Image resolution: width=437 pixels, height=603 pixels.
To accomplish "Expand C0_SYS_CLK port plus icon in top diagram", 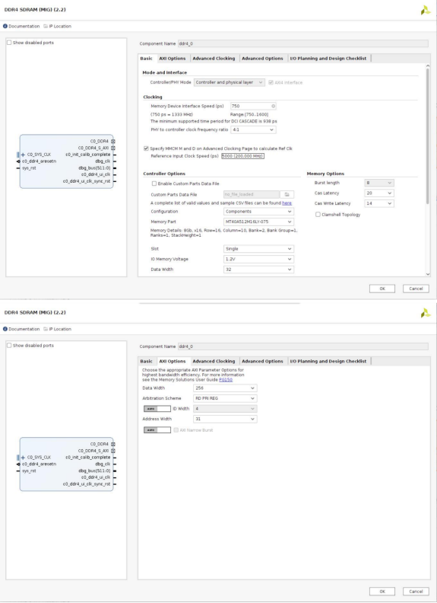I will [x=23, y=155].
